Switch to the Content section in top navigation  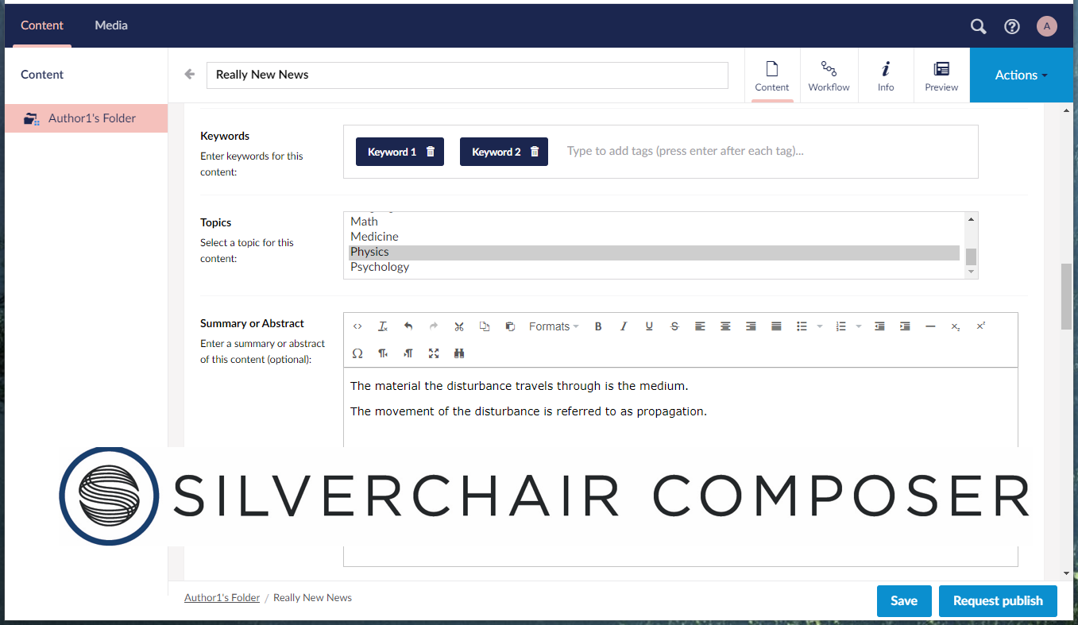42,25
